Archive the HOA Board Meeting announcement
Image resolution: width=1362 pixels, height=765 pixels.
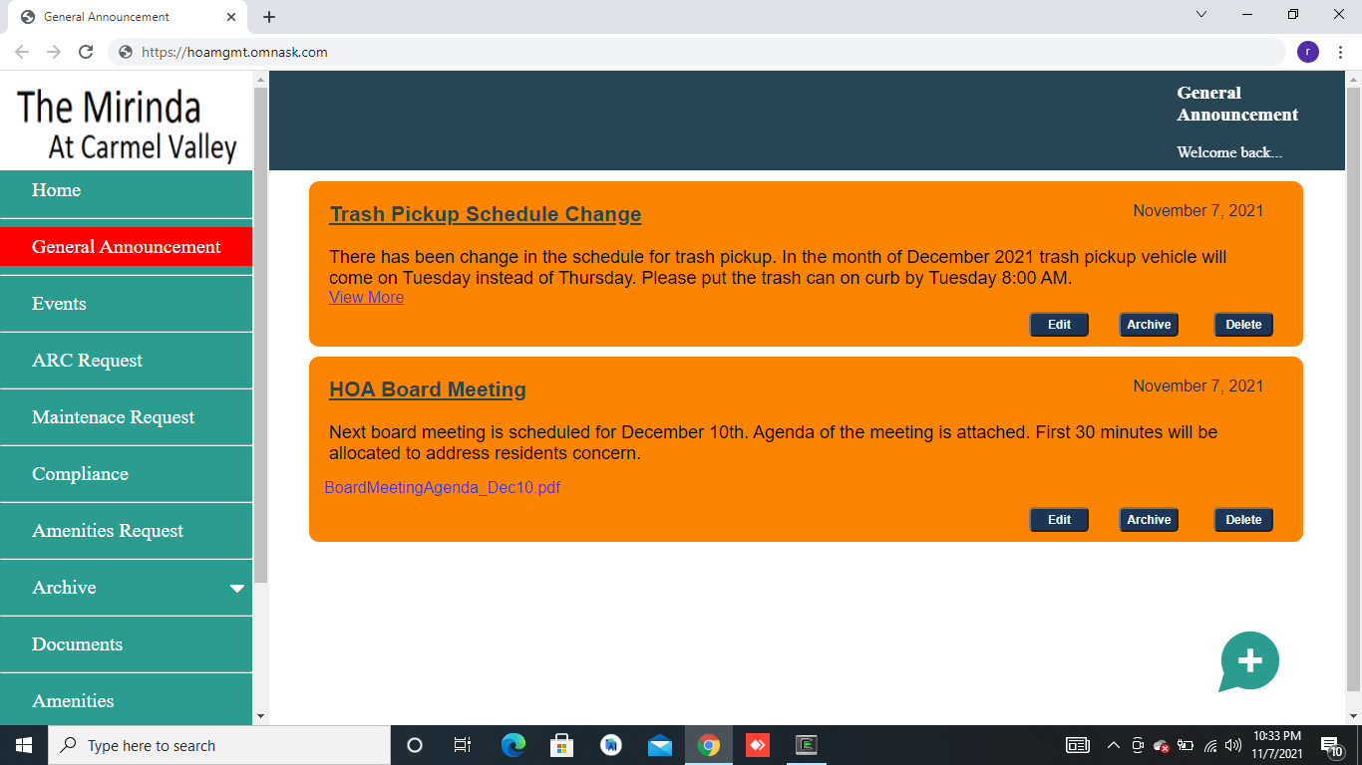pos(1149,520)
